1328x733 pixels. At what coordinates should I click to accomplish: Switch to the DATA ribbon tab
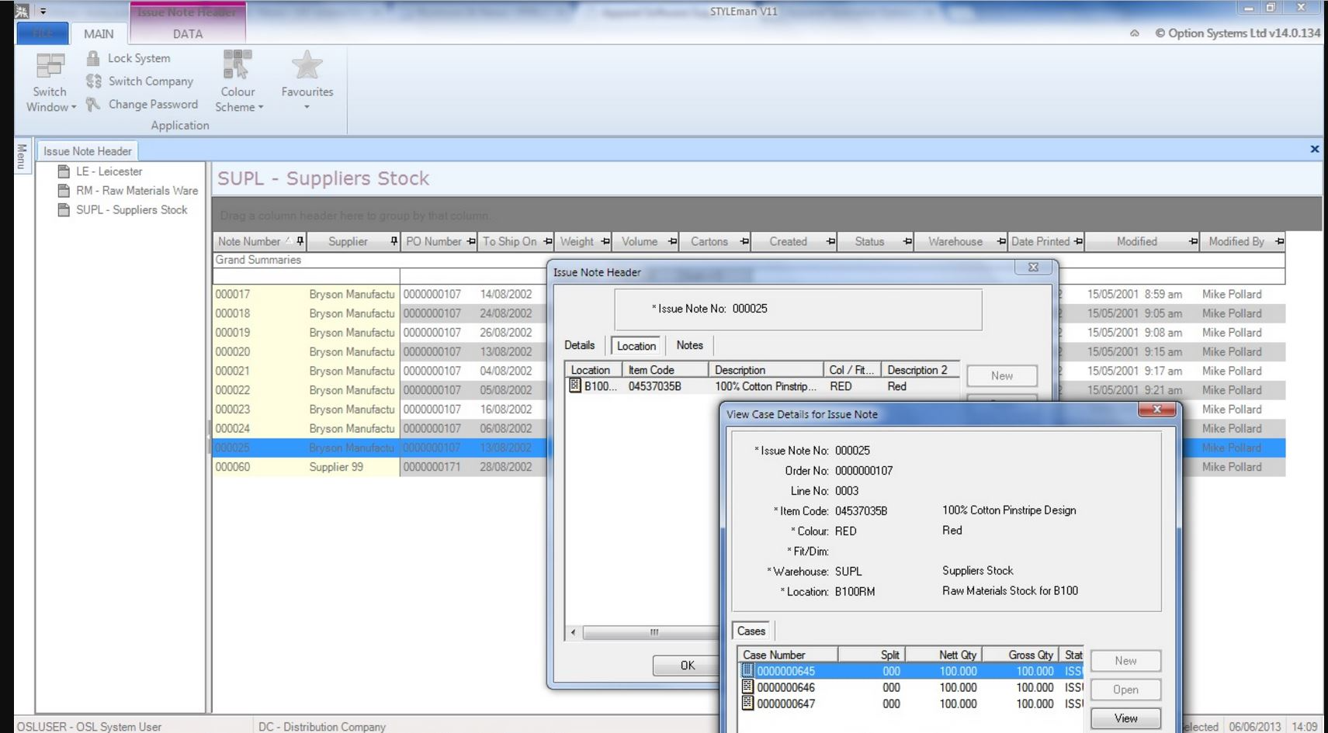coord(188,34)
